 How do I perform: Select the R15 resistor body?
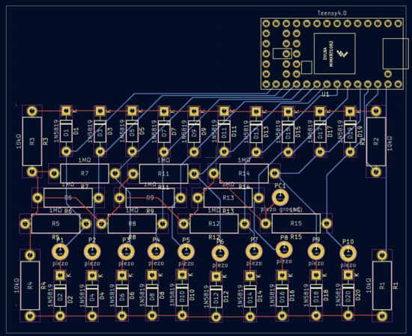(x=296, y=224)
